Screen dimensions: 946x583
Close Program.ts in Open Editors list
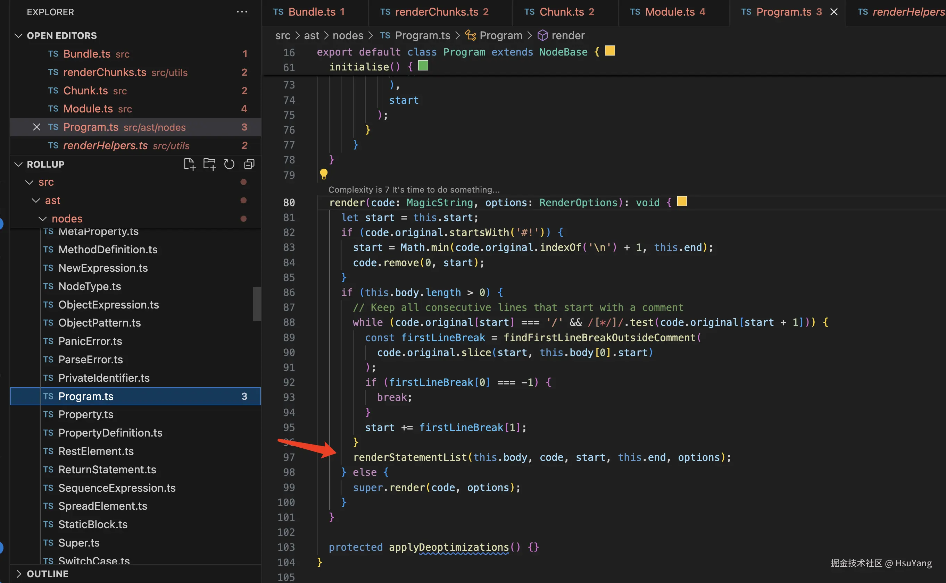37,127
